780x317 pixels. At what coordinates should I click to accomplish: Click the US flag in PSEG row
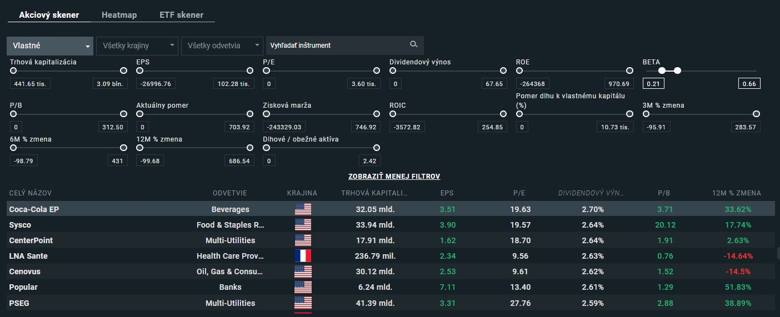click(303, 303)
